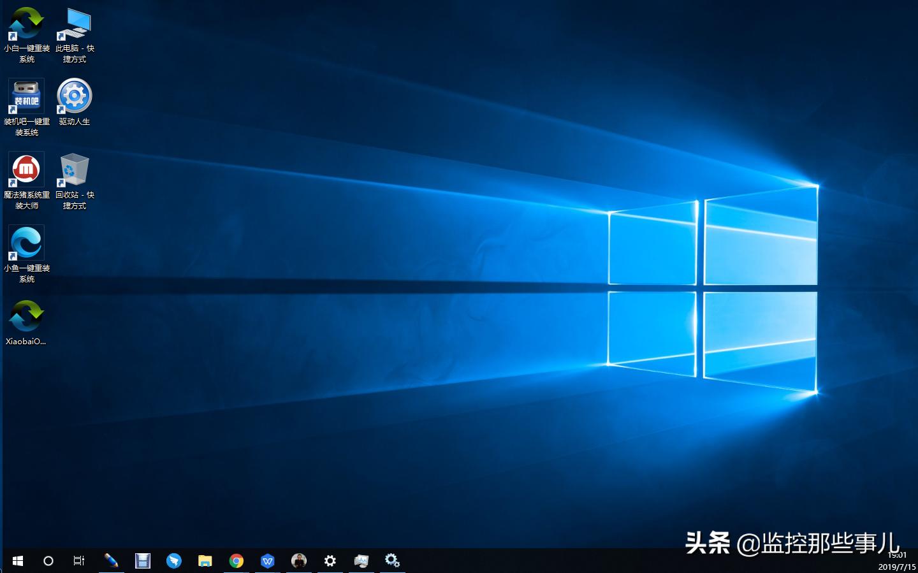Open Cortana search on the taskbar

48,560
